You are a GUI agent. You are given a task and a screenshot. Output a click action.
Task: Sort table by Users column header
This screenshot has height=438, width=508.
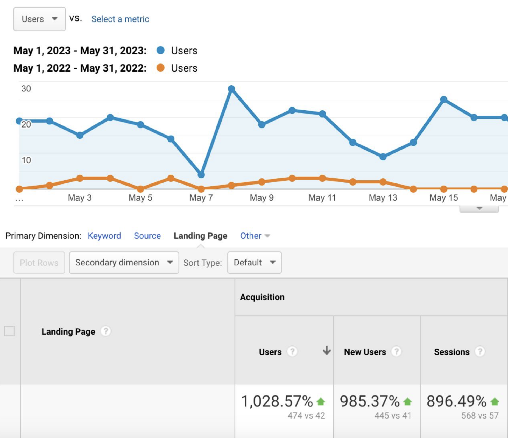click(x=270, y=352)
